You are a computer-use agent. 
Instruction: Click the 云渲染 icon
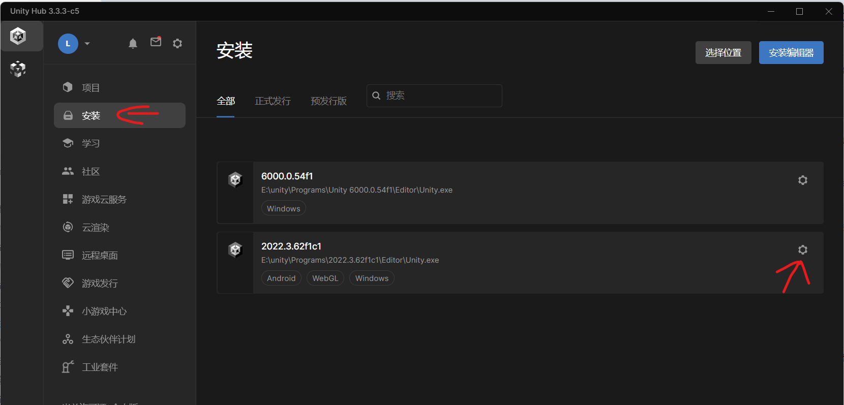(68, 227)
